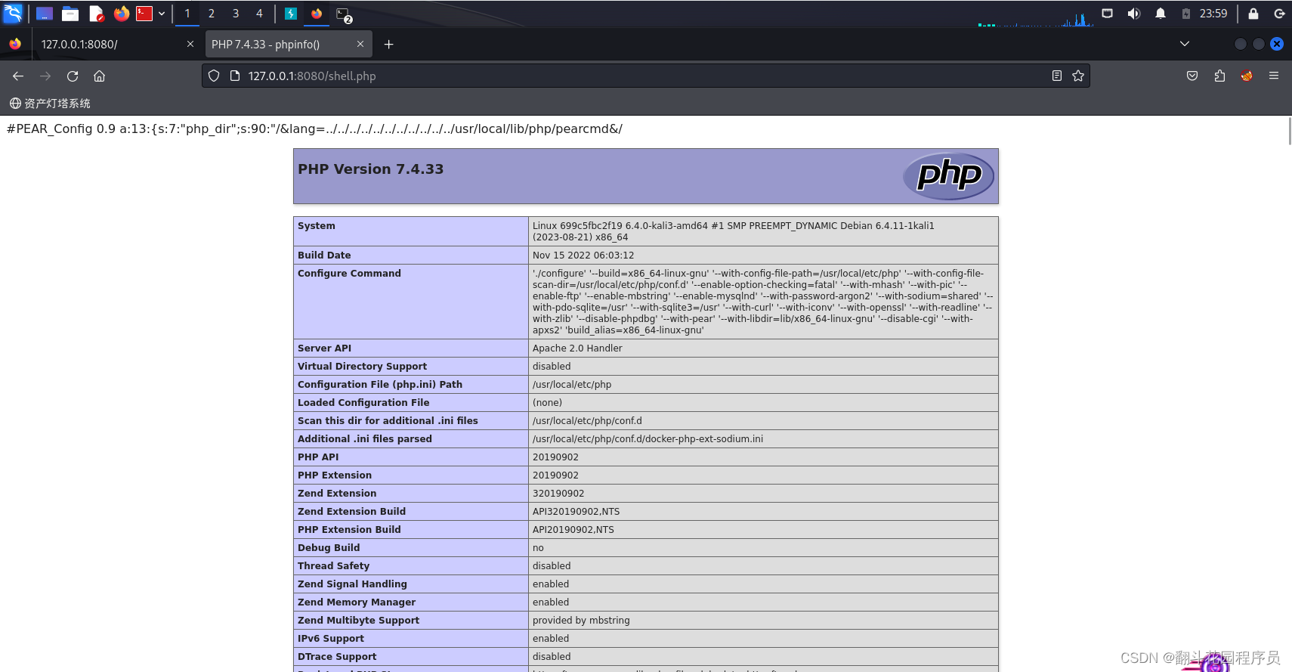1292x672 pixels.
Task: Select the IPv6 Support label
Action: tap(331, 639)
